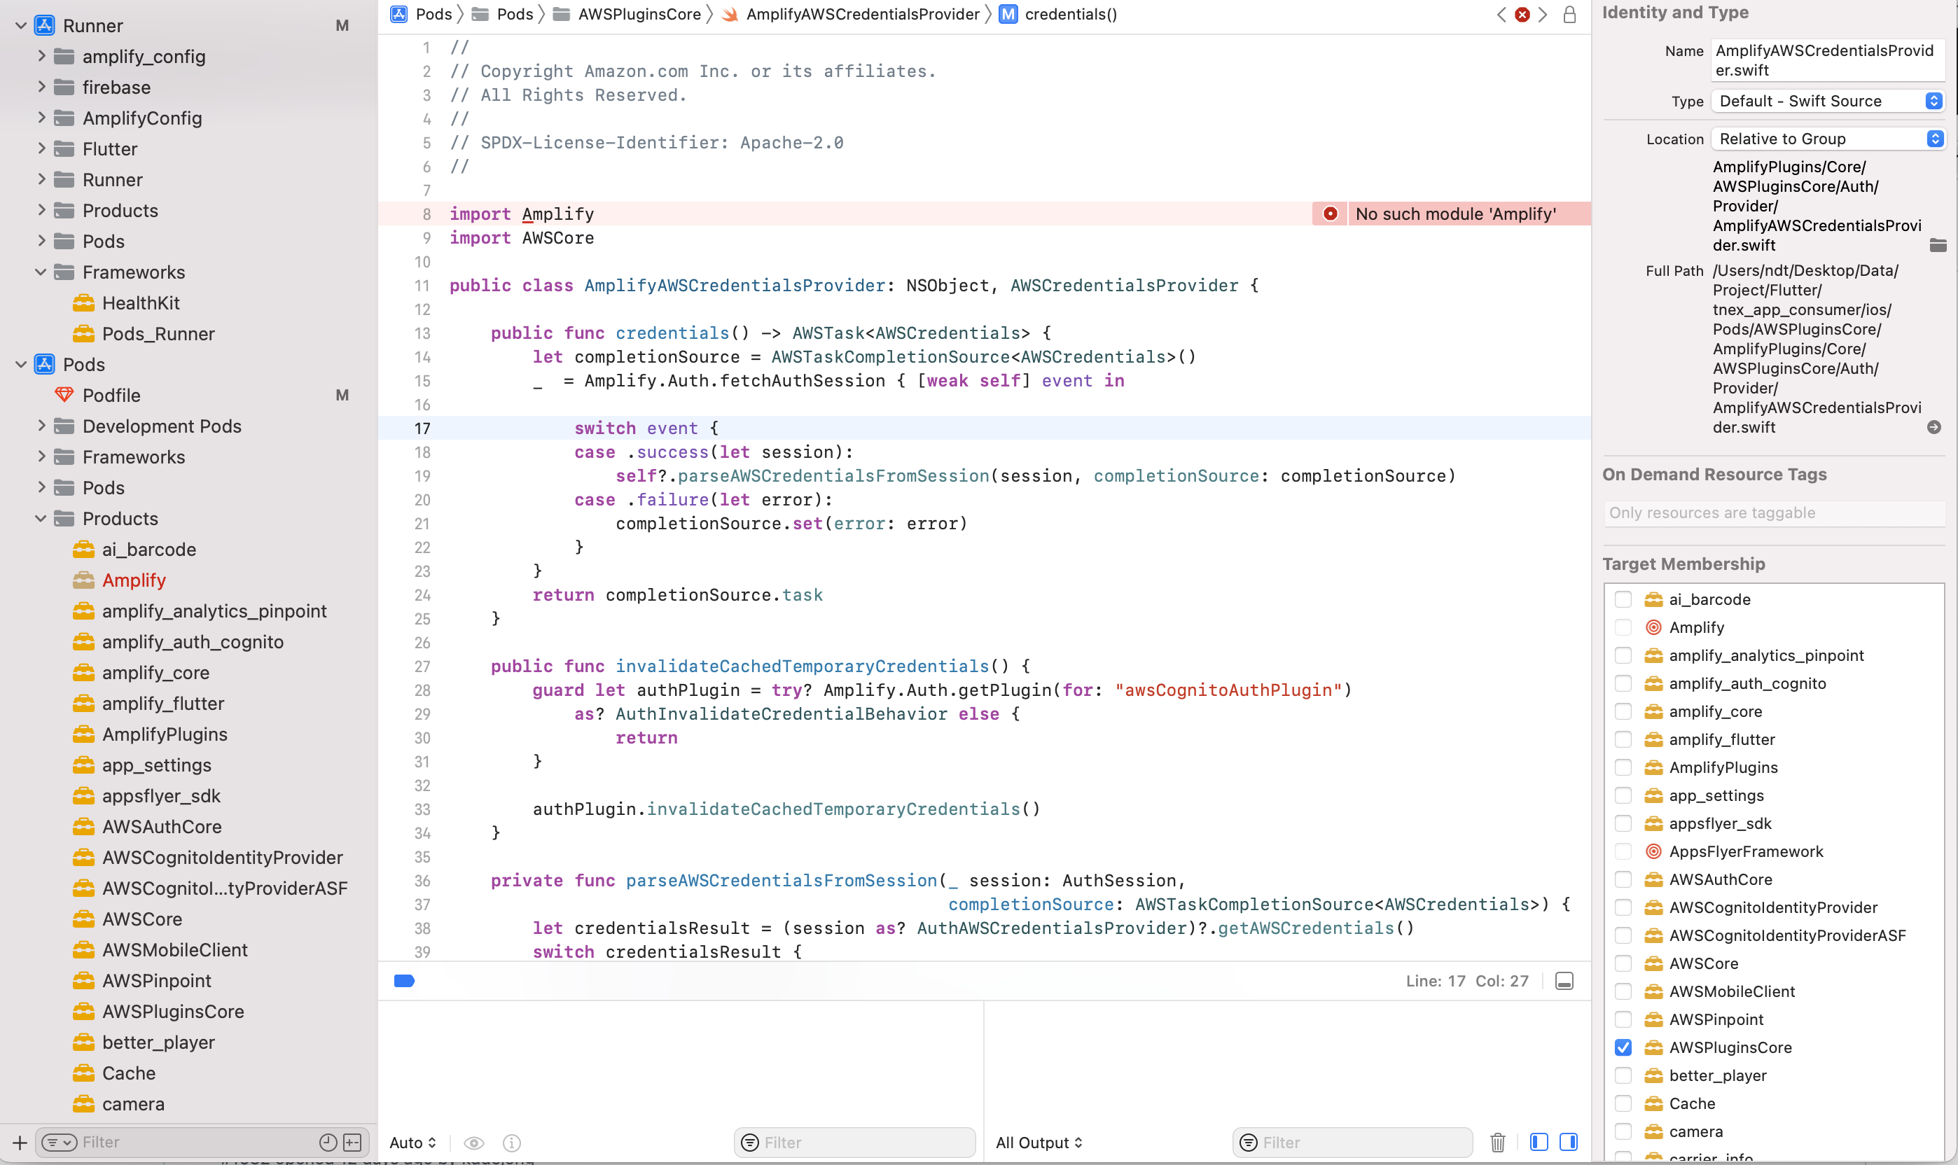Click the lock icon in the jump bar
The height and width of the screenshot is (1165, 1958).
1570,14
